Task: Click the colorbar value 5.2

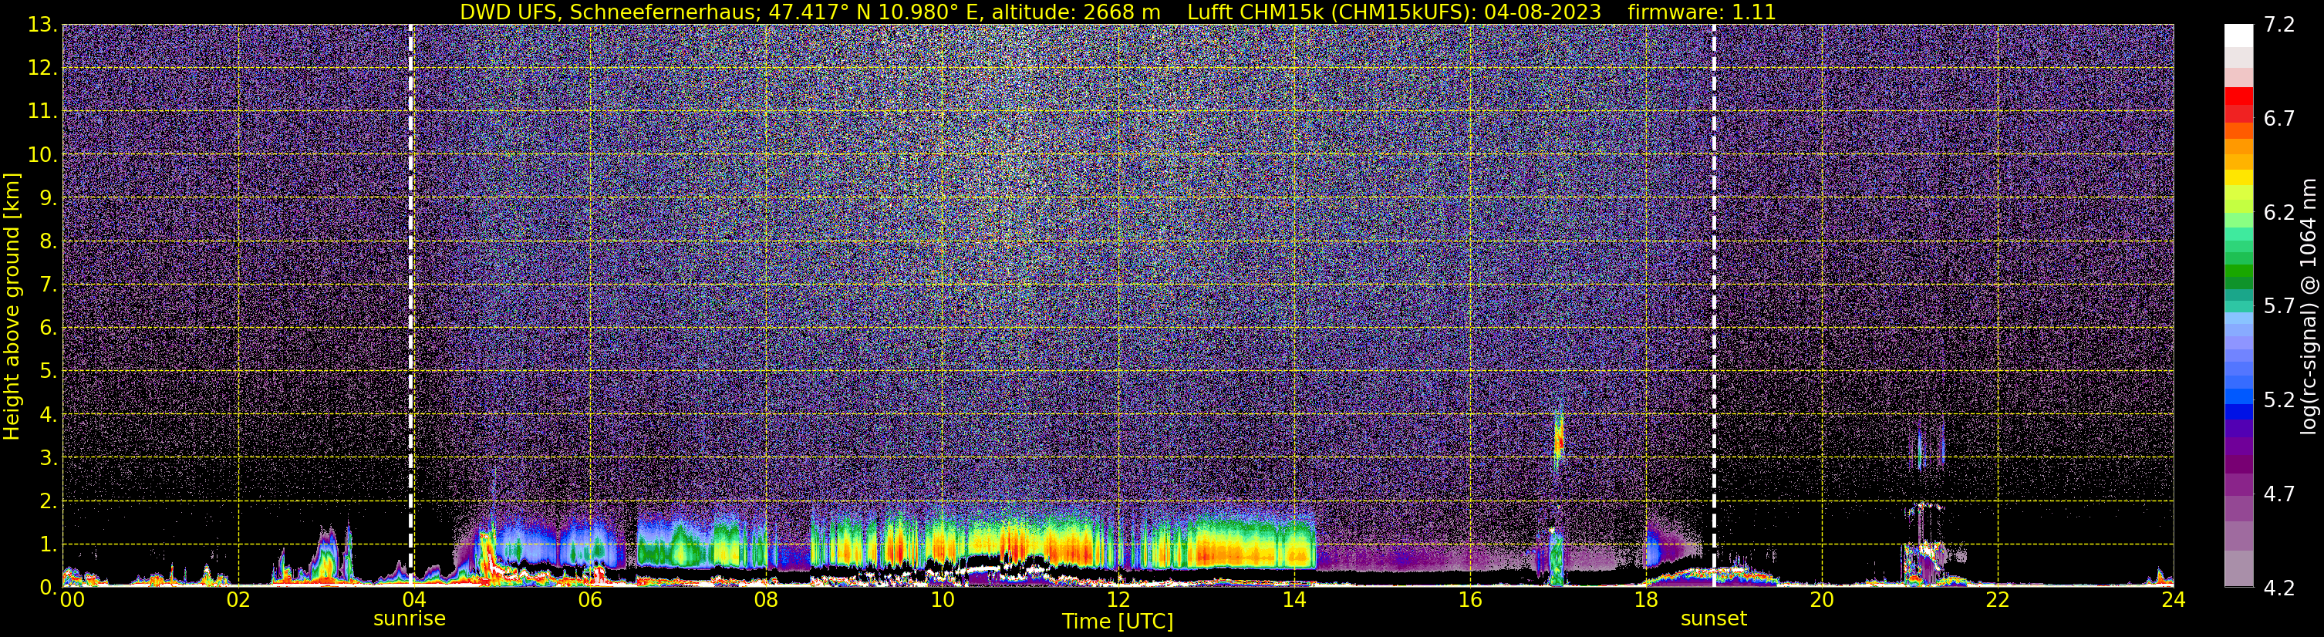Action: 2279,400
